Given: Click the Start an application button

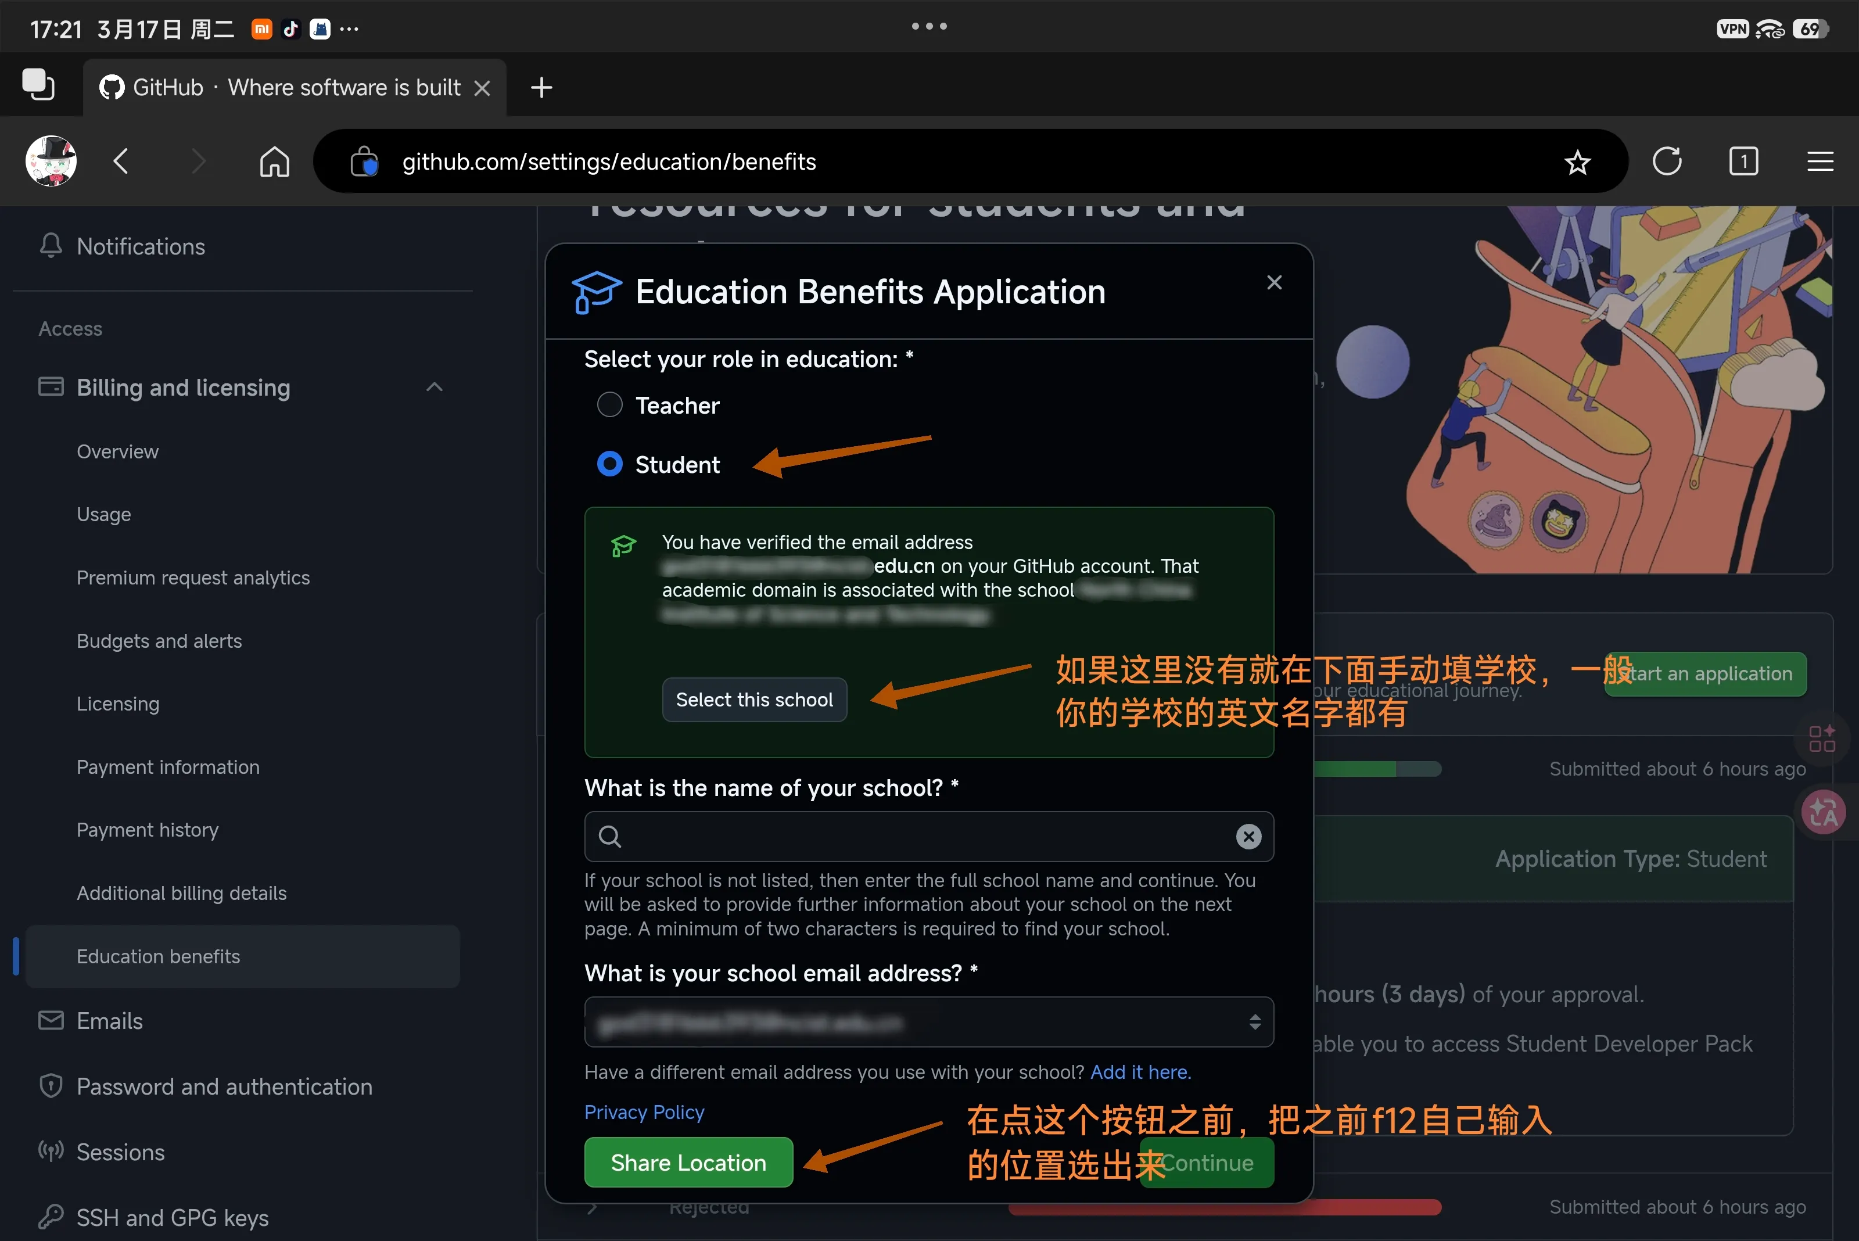Looking at the screenshot, I should [x=1706, y=675].
